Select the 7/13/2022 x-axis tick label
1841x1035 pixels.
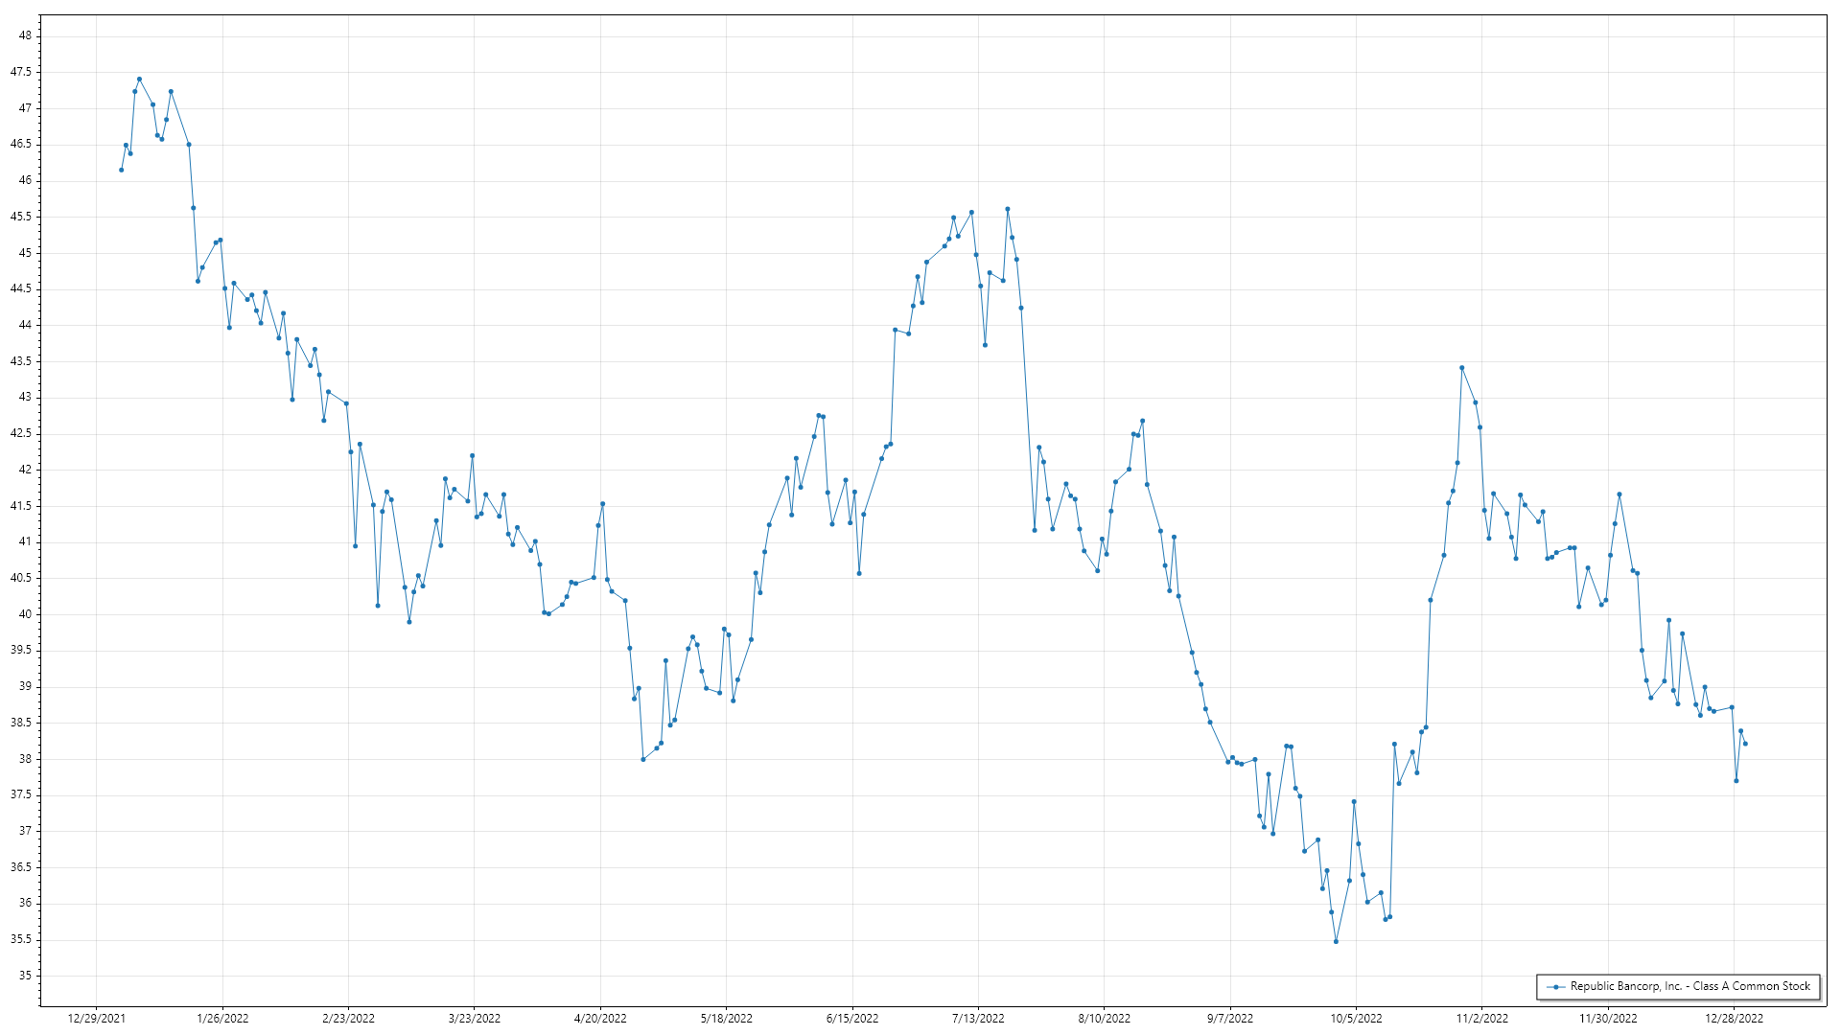click(x=978, y=1018)
